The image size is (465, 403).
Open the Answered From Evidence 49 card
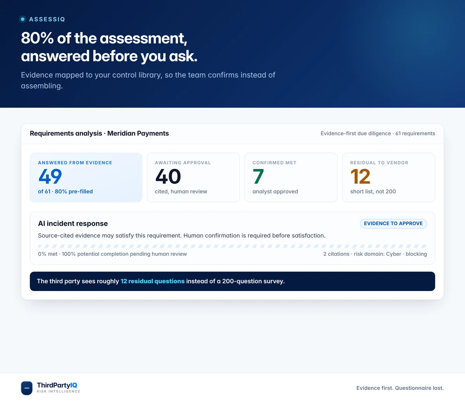pos(86,177)
